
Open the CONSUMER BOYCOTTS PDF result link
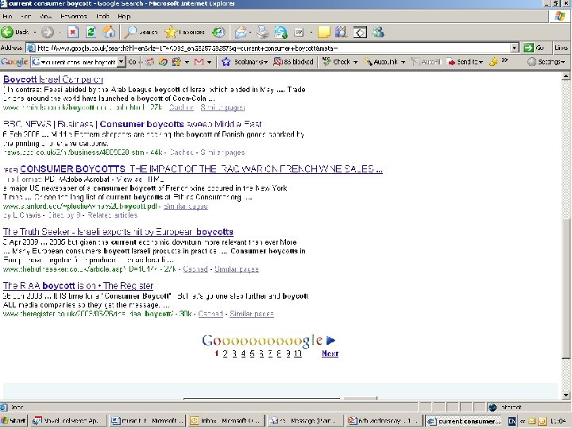click(201, 169)
